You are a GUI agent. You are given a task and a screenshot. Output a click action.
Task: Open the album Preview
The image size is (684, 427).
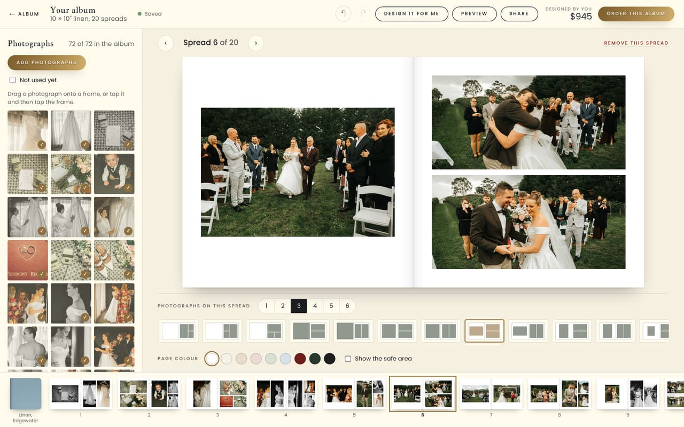click(x=475, y=14)
